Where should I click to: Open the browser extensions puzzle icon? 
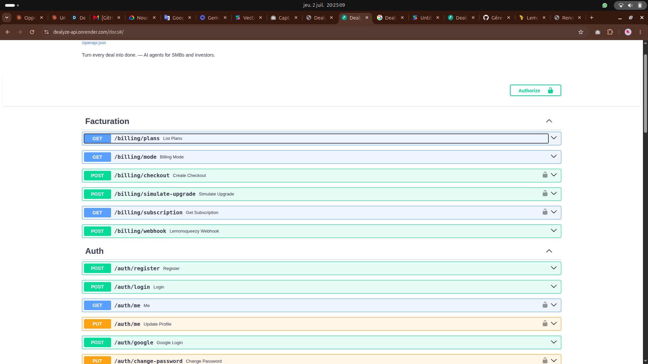610,32
